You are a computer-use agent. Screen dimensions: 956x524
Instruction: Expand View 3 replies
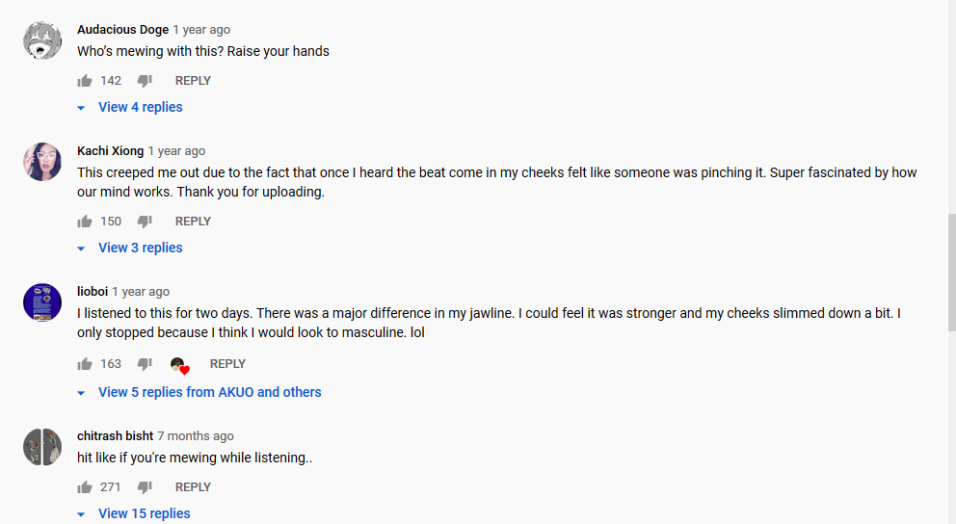point(140,248)
